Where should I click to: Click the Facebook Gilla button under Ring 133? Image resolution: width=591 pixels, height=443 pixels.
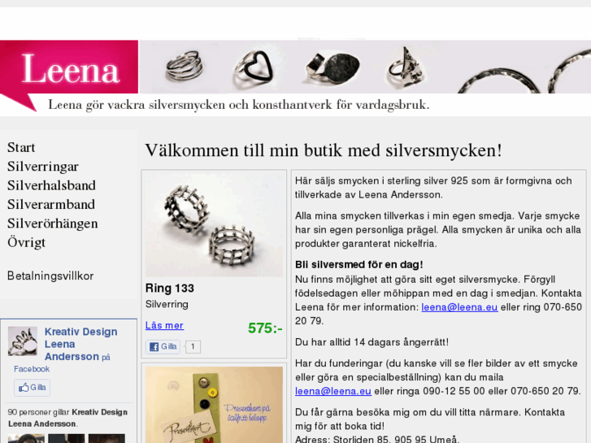(163, 346)
